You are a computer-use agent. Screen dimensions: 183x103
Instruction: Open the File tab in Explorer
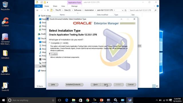point(39,6)
